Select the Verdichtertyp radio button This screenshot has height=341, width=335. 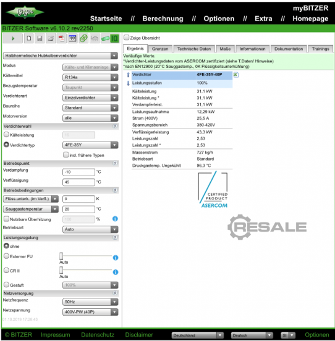tap(6, 145)
